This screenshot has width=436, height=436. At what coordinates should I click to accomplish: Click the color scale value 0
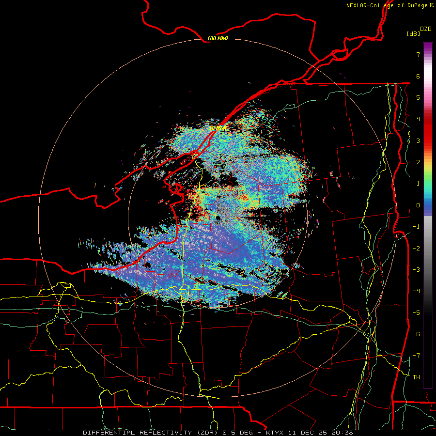418,205
